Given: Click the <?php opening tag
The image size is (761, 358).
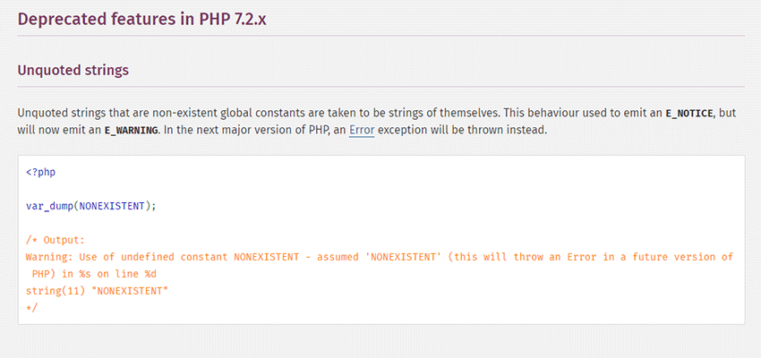Looking at the screenshot, I should (x=41, y=171).
